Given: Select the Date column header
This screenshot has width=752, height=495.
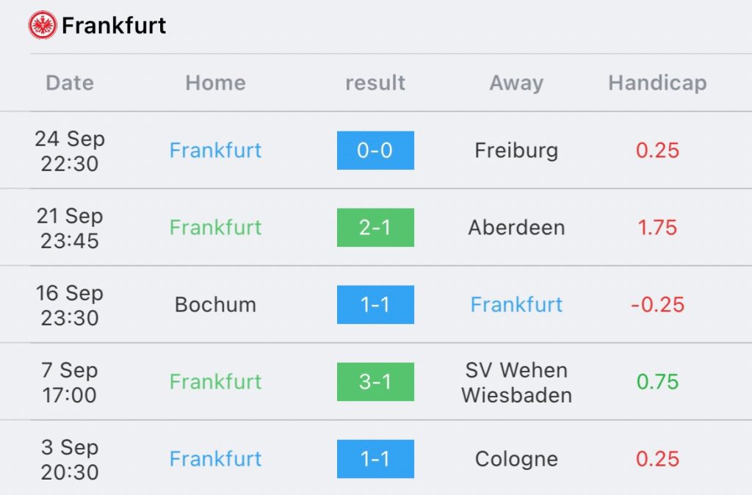Looking at the screenshot, I should (70, 83).
